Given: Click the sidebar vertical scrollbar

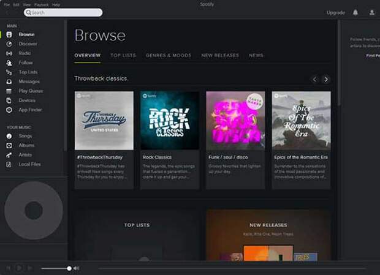Looking at the screenshot, I should coord(65,86).
